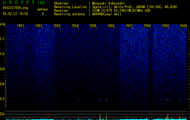Click the kHz axis unit label

pyautogui.click(x=3, y=24)
